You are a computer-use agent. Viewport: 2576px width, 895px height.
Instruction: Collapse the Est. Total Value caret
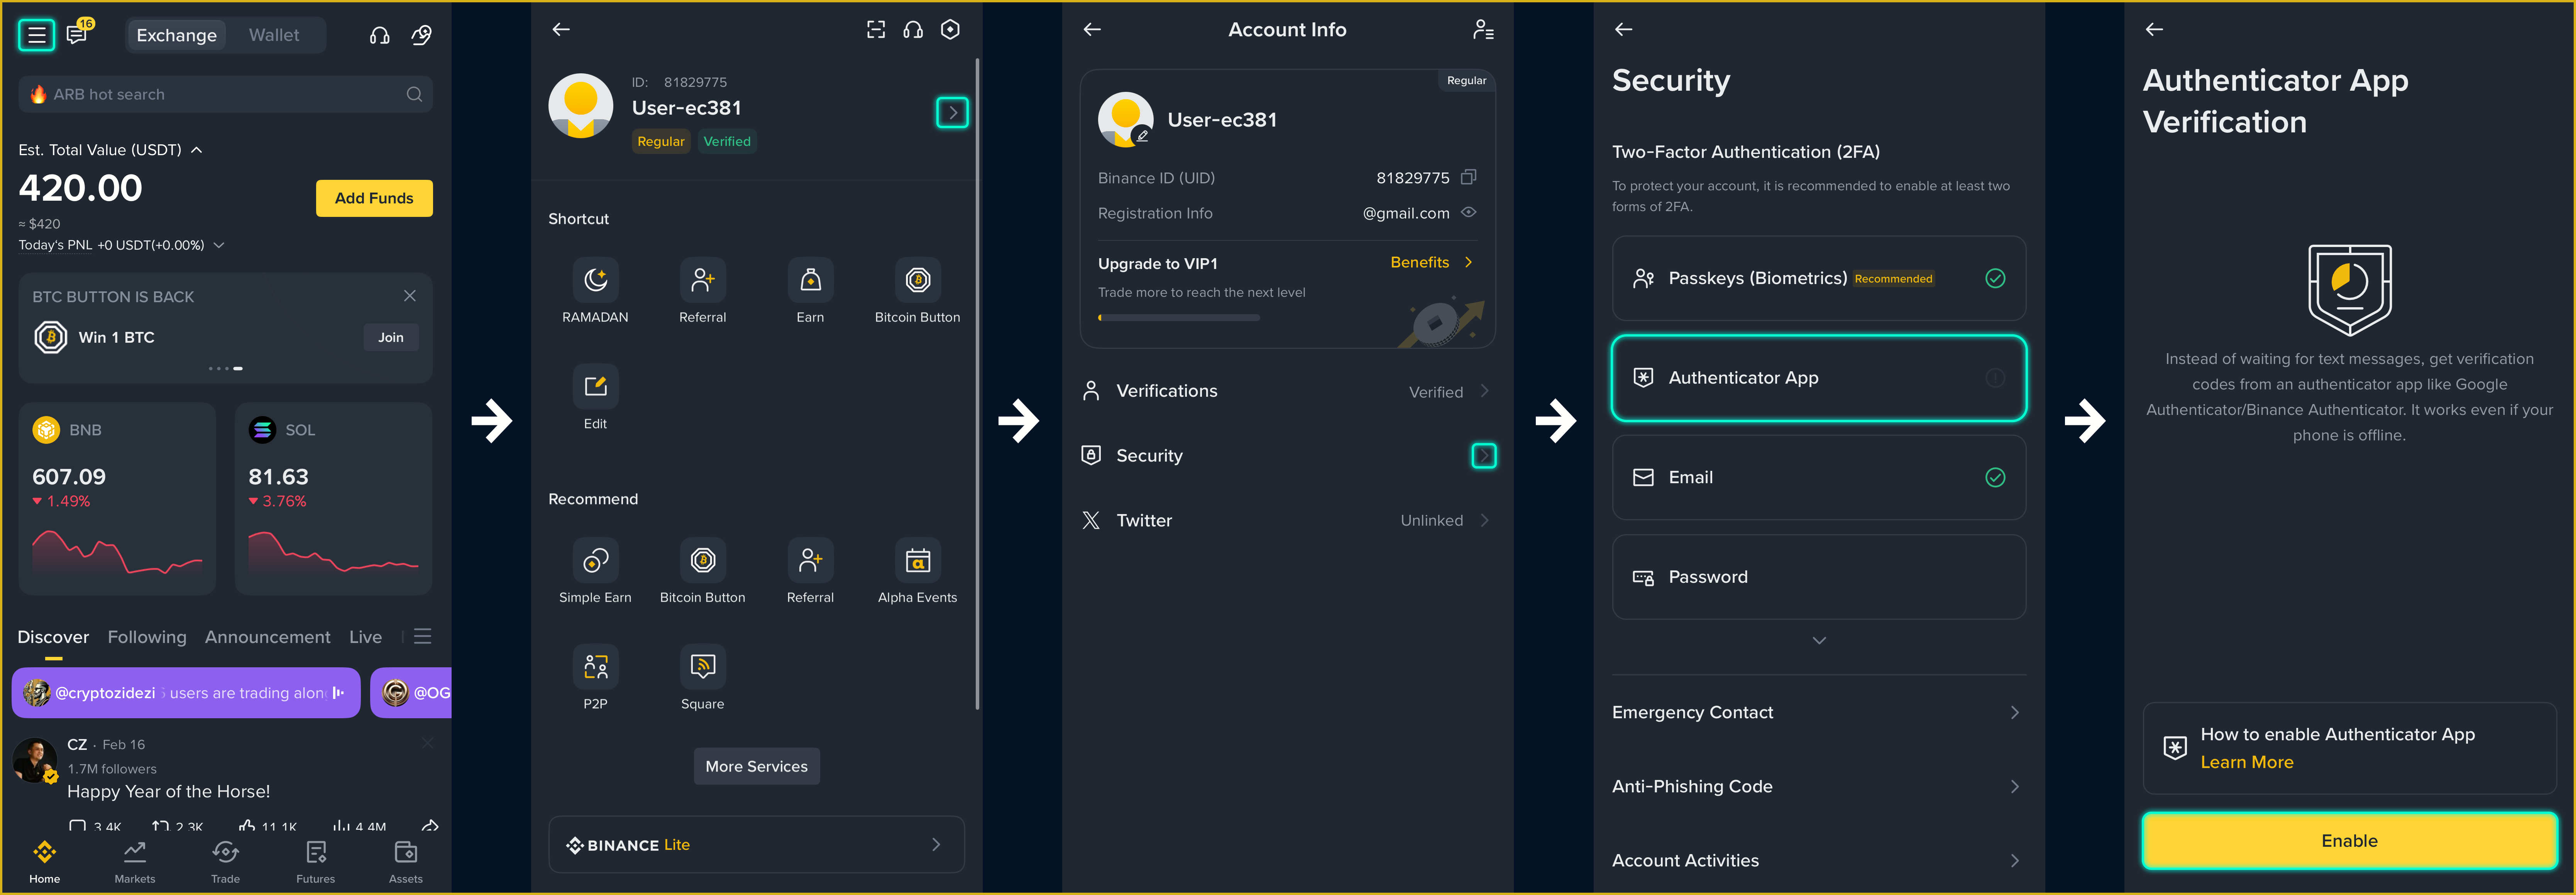click(x=197, y=150)
